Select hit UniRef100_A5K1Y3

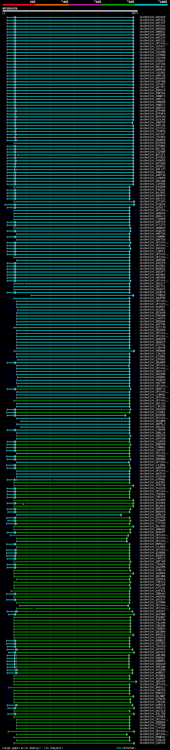click(x=152, y=708)
